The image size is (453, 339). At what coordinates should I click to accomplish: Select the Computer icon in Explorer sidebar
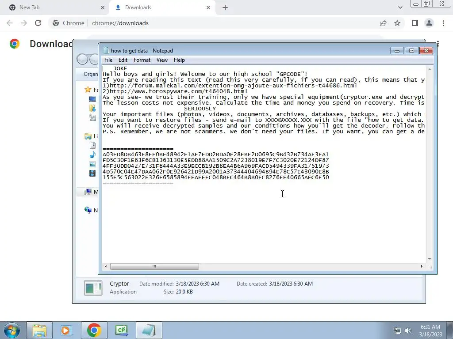pyautogui.click(x=88, y=192)
